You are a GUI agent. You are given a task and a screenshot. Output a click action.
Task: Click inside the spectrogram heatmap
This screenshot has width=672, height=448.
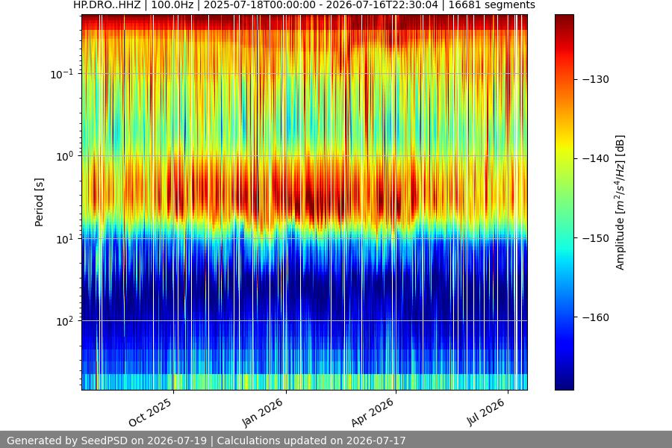305,202
